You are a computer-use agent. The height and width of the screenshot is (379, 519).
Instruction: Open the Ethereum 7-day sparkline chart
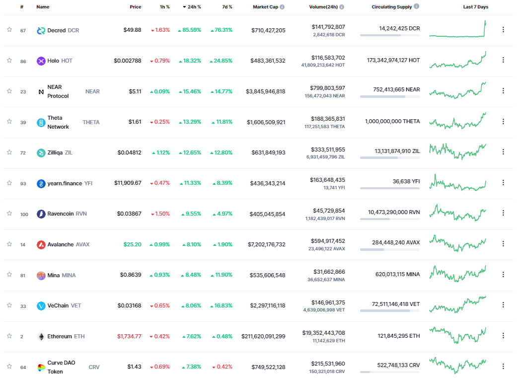458,335
